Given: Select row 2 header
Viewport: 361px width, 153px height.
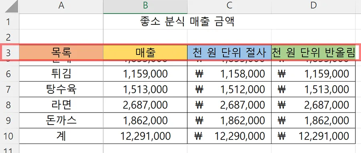Looking at the screenshot, I should point(9,37).
